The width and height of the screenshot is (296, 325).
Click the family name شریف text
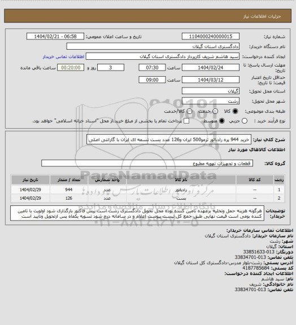click(x=255, y=284)
